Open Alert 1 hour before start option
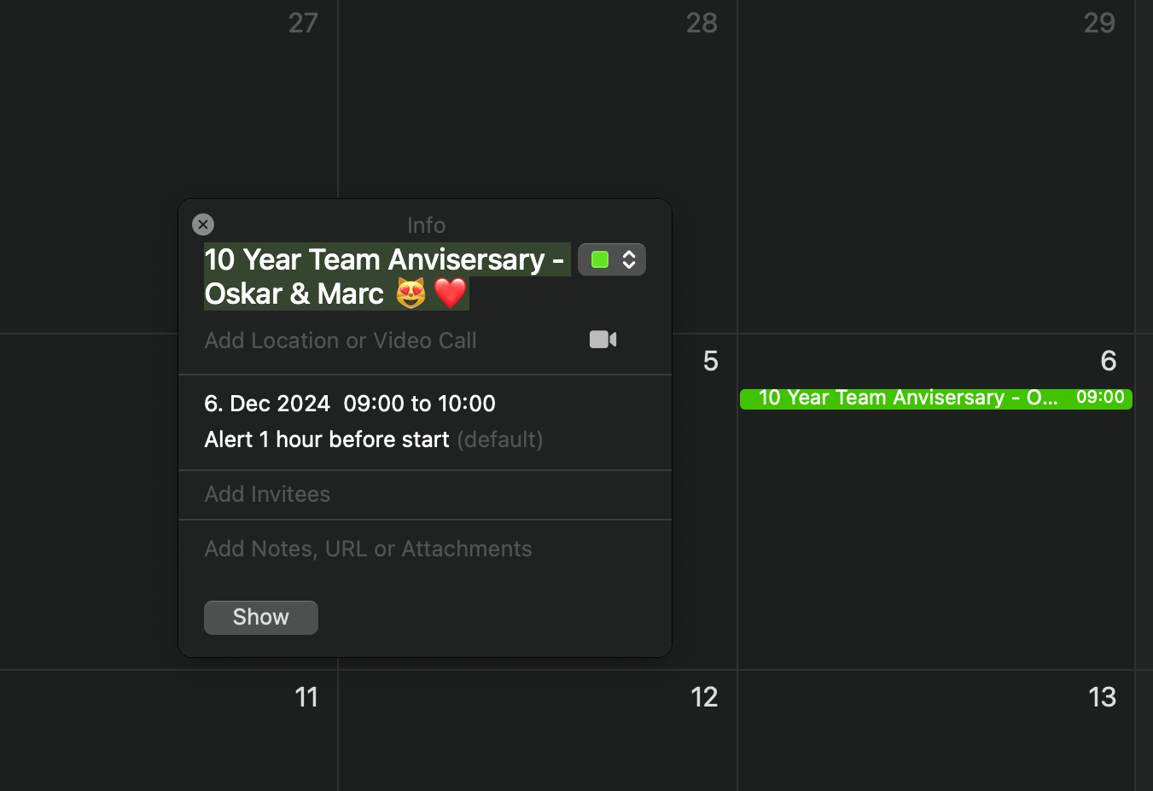1153x791 pixels. tap(327, 439)
